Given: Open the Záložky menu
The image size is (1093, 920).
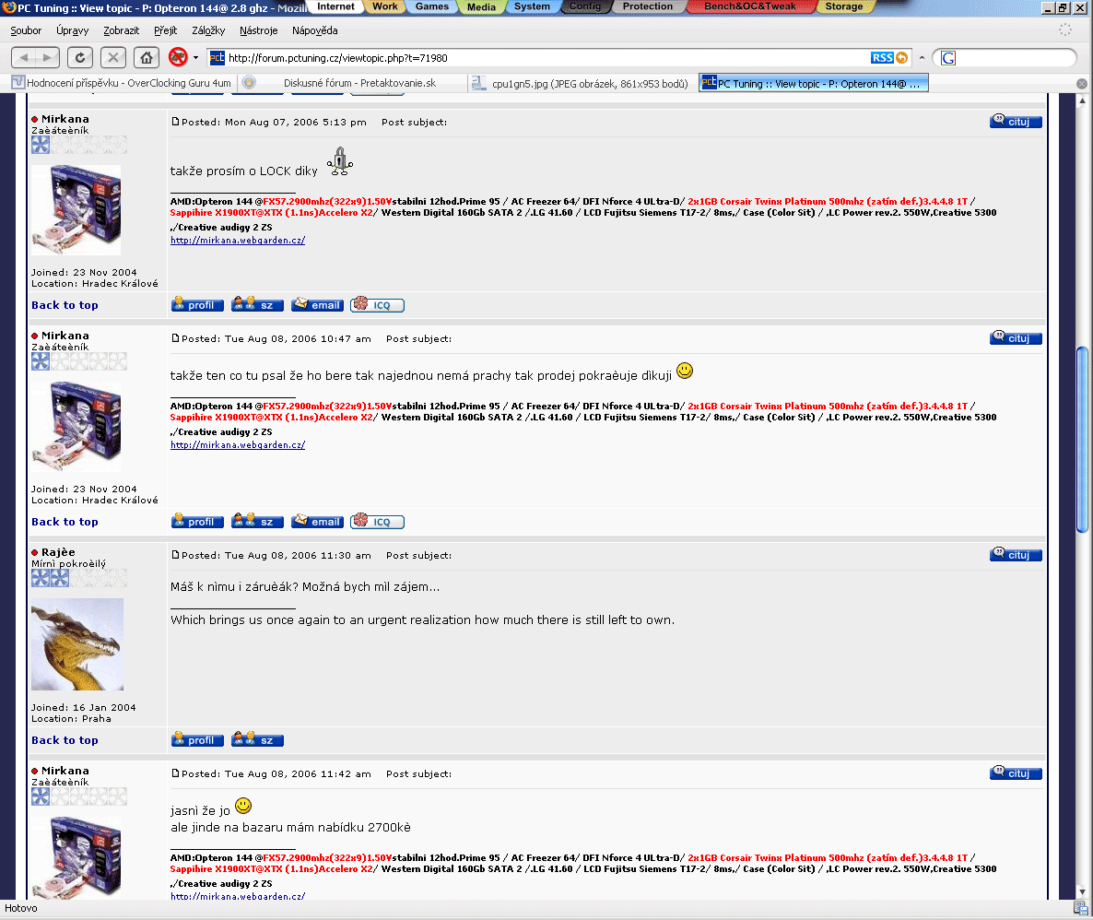Looking at the screenshot, I should click(208, 30).
